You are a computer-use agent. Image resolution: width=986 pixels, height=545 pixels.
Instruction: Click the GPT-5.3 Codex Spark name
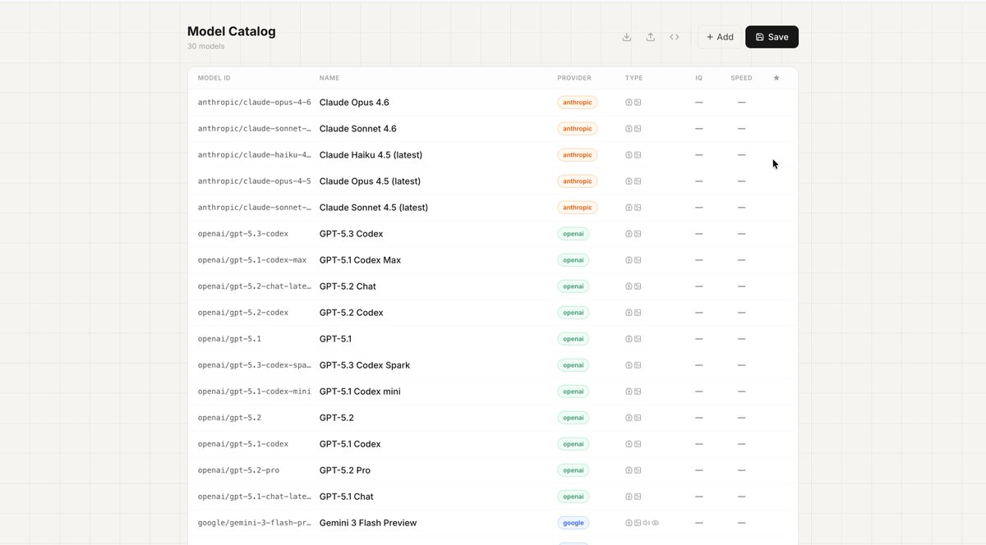click(x=365, y=365)
